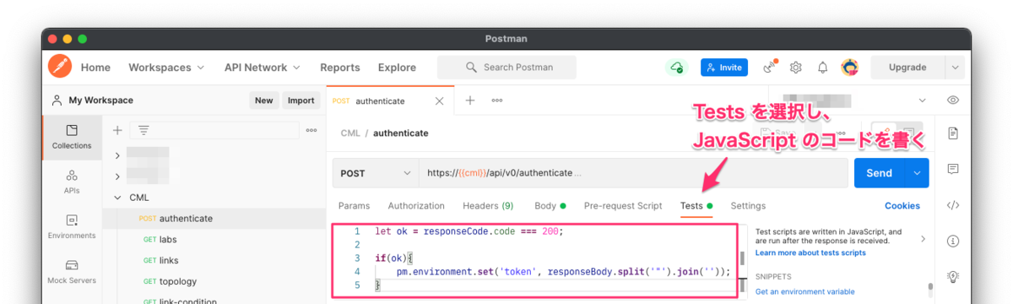
Task: Open Learn more about tests scripts link
Action: click(810, 253)
